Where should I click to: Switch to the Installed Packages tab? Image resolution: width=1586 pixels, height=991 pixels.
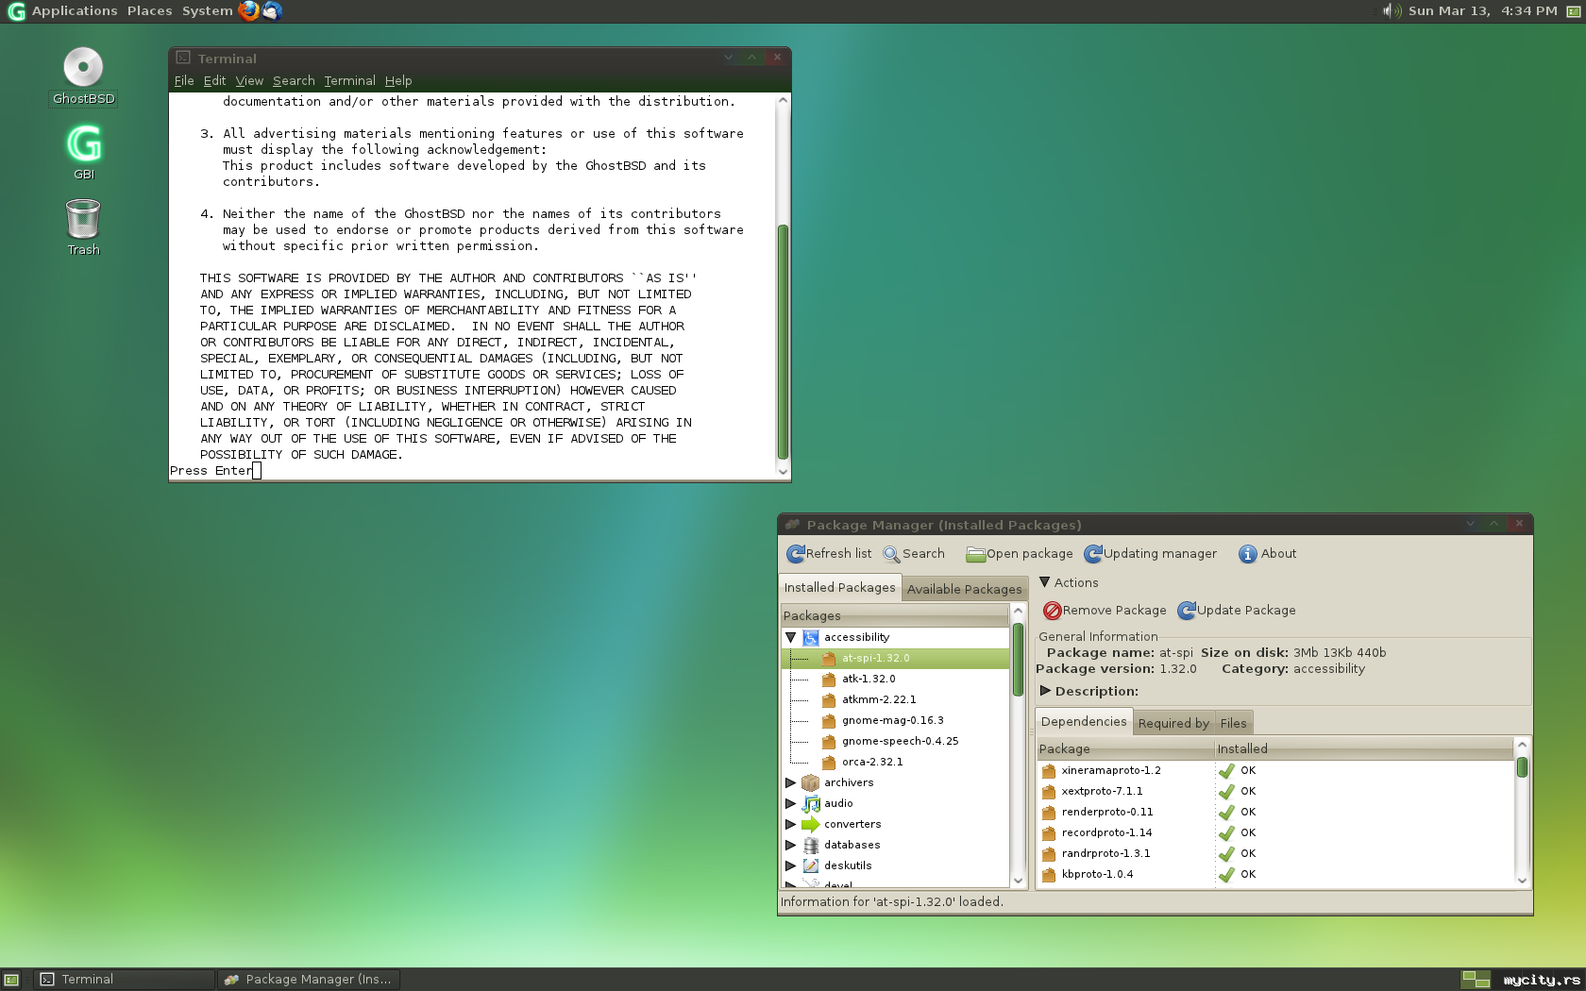click(839, 587)
